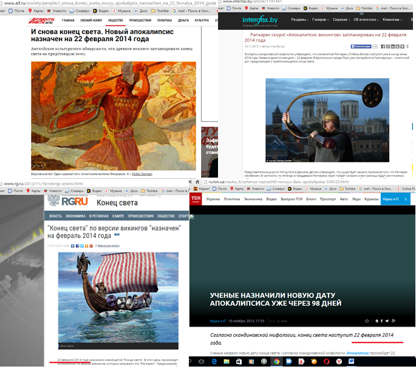The width and height of the screenshot is (416, 369).
Task: Share TSN article on Twitter icon
Action: pyautogui.click(x=387, y=321)
